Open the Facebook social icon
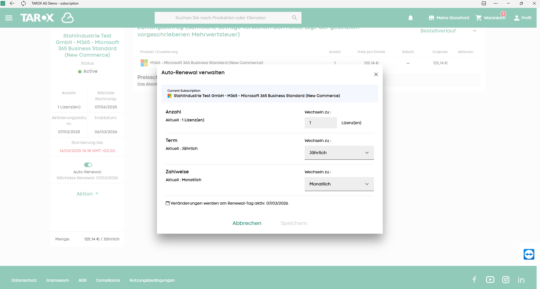The height and width of the screenshot is (289, 540). click(475, 279)
